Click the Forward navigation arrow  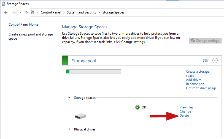[14, 12]
